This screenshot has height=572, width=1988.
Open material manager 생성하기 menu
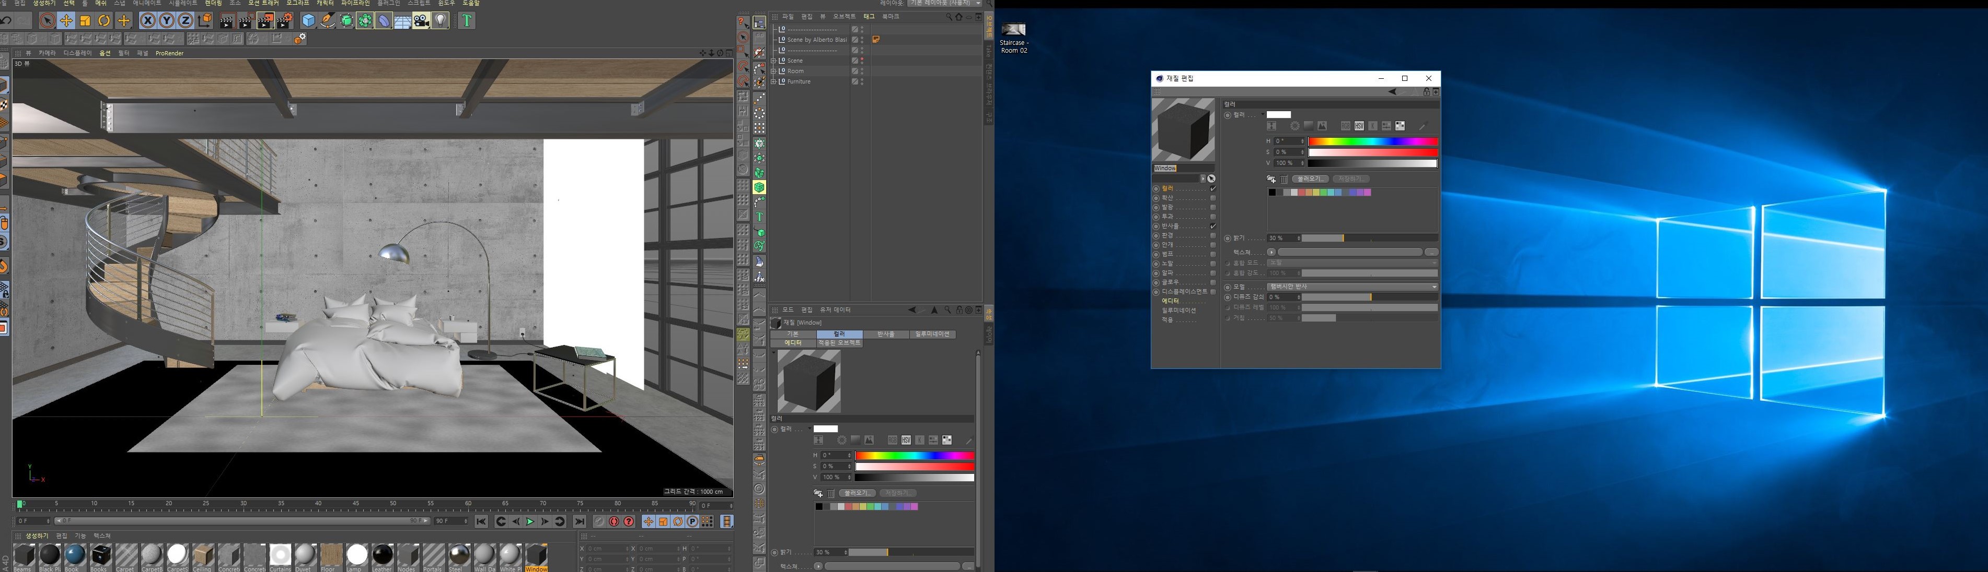pyautogui.click(x=36, y=536)
